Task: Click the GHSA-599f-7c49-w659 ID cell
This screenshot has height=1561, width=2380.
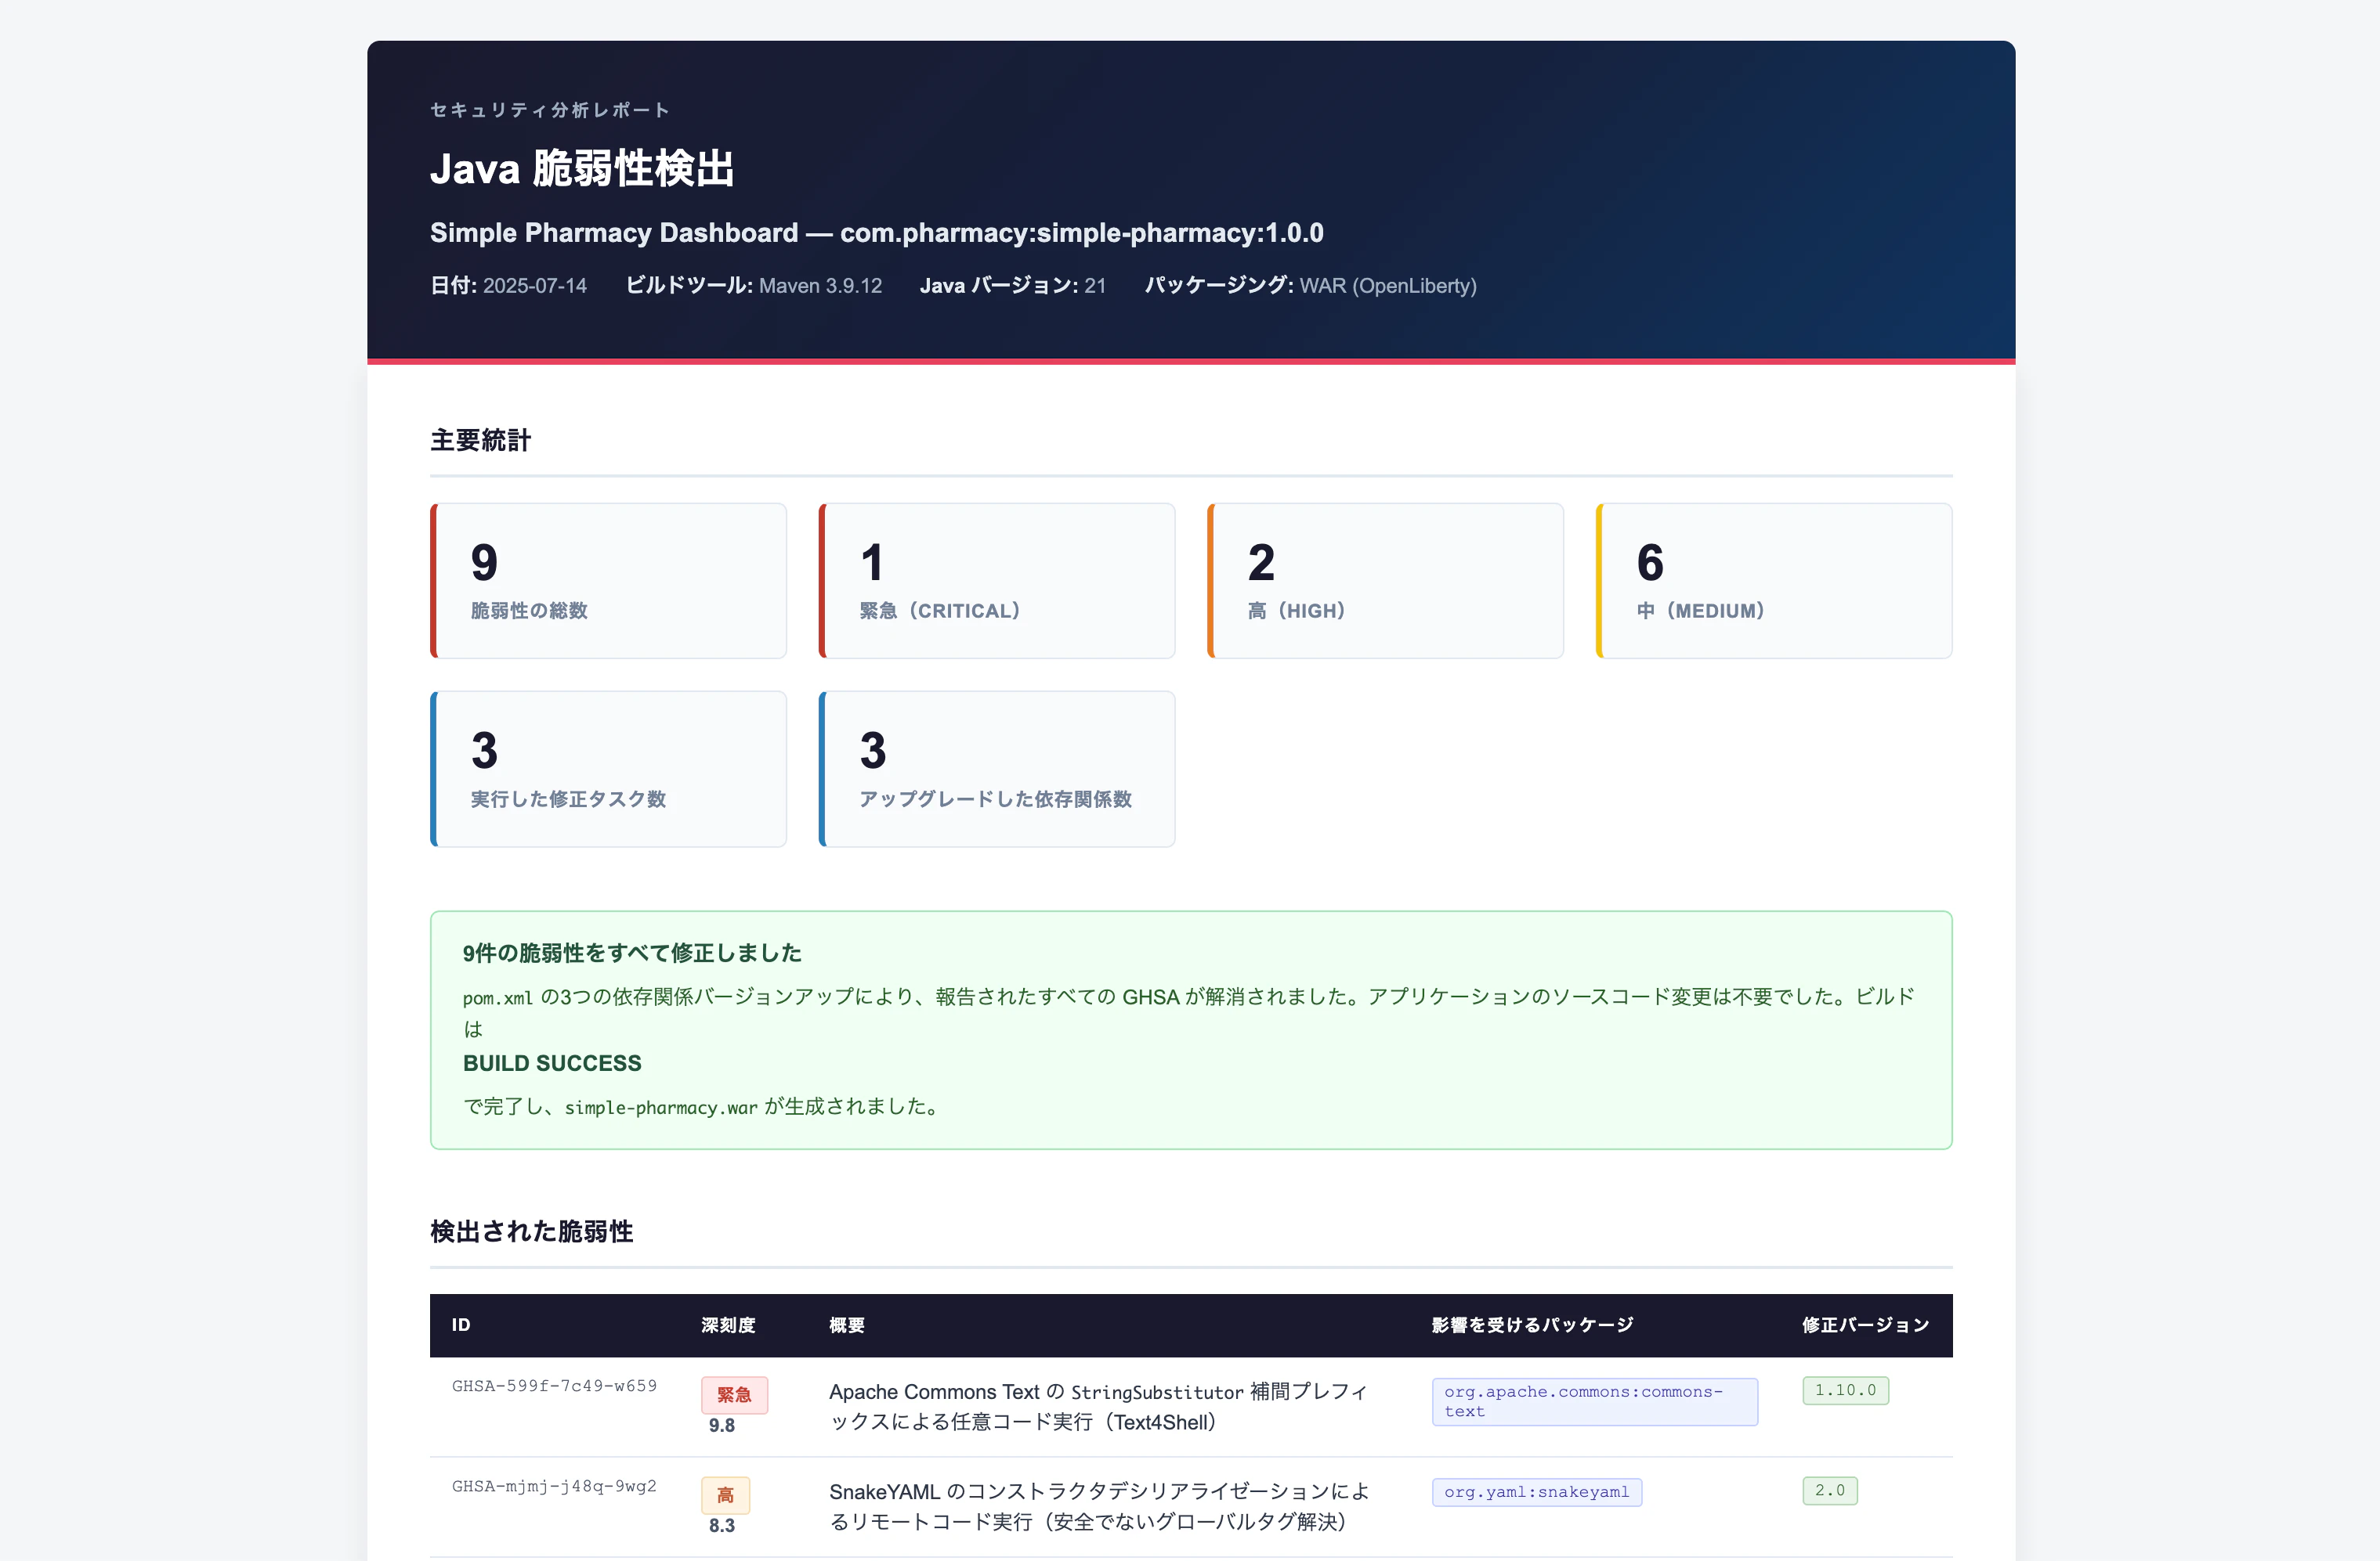Action: click(554, 1386)
